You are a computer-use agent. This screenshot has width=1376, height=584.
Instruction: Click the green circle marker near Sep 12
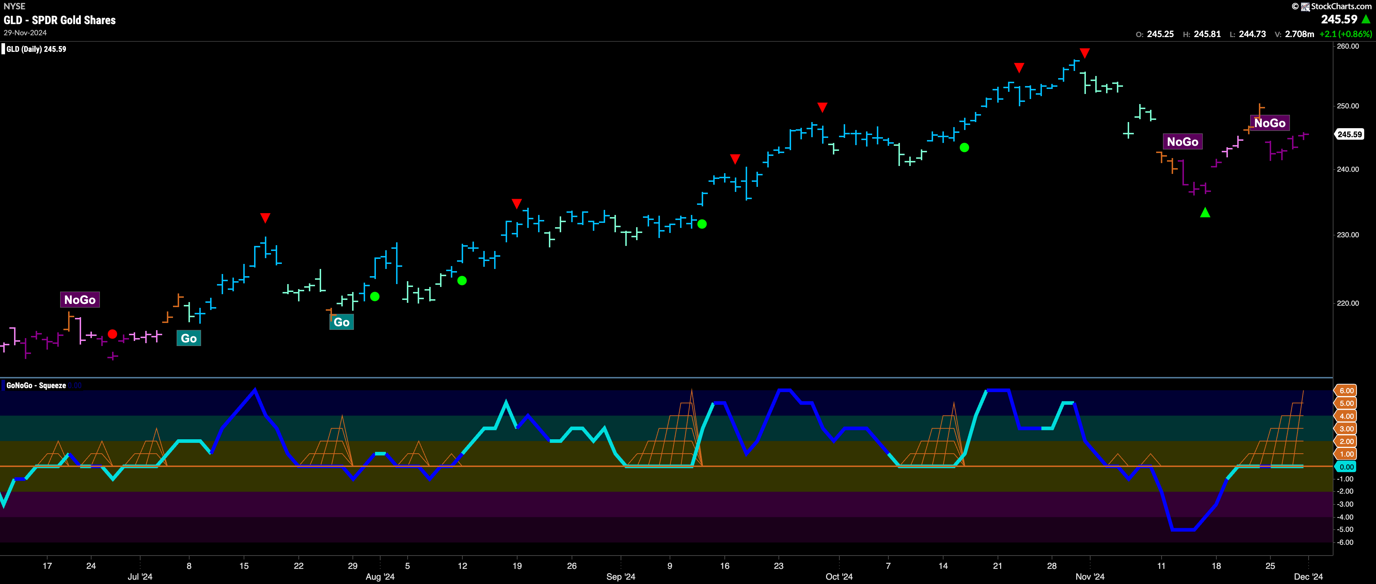pyautogui.click(x=702, y=224)
